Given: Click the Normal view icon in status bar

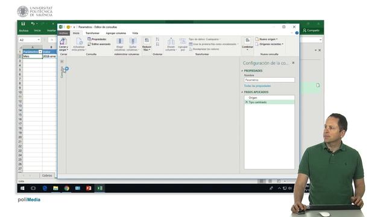Looking at the screenshot, I should click(x=261, y=181).
